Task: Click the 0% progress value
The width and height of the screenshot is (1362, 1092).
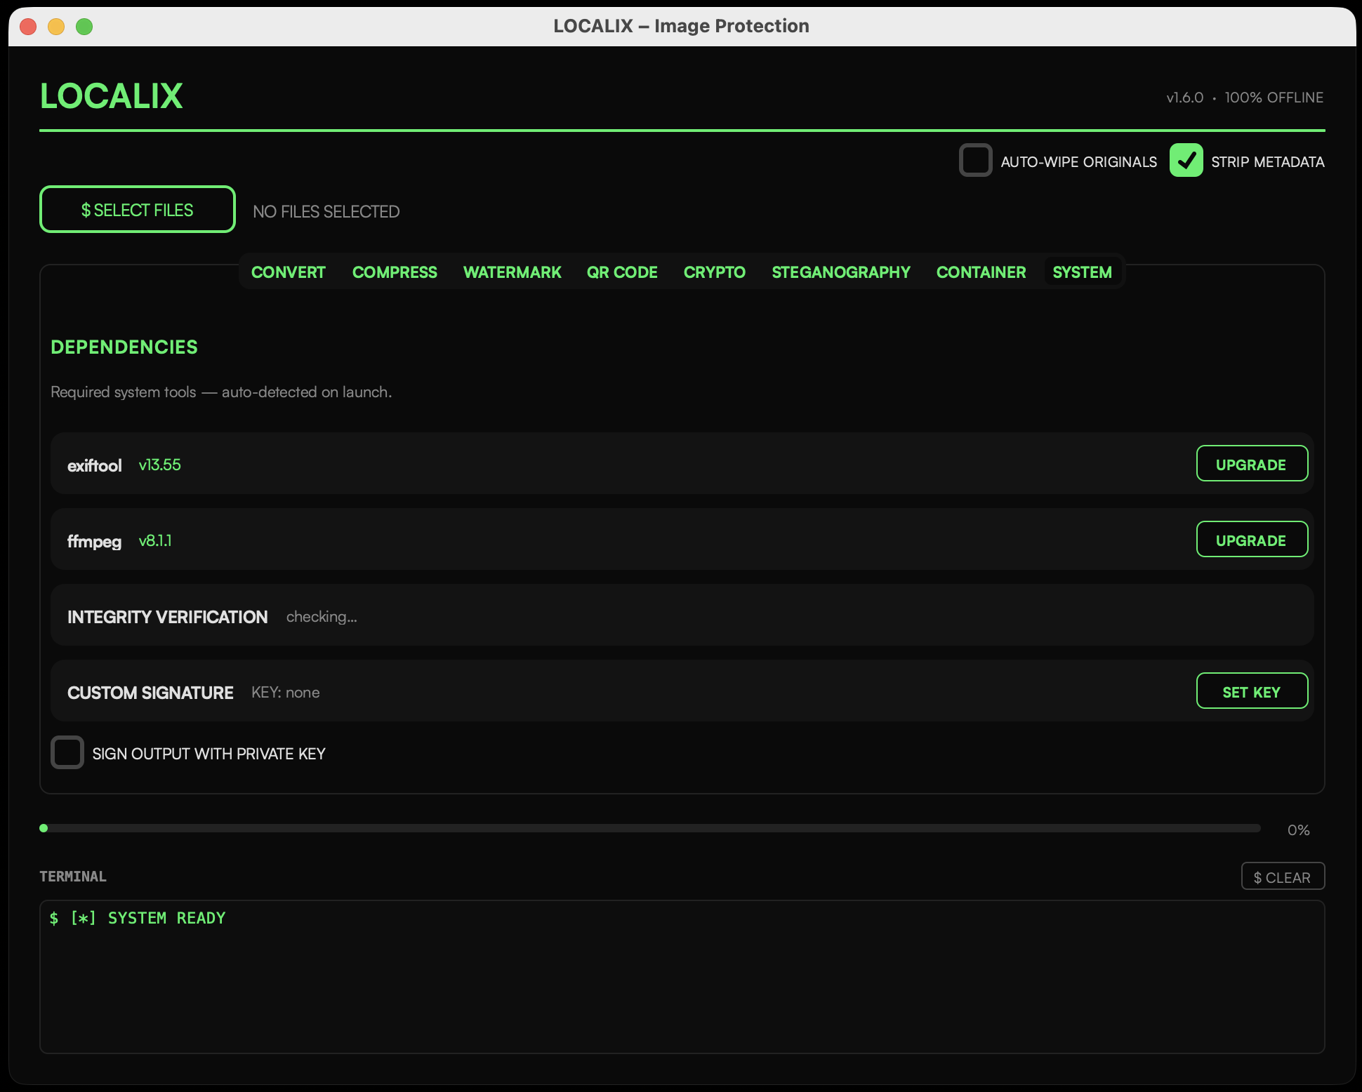Action: pyautogui.click(x=1298, y=830)
